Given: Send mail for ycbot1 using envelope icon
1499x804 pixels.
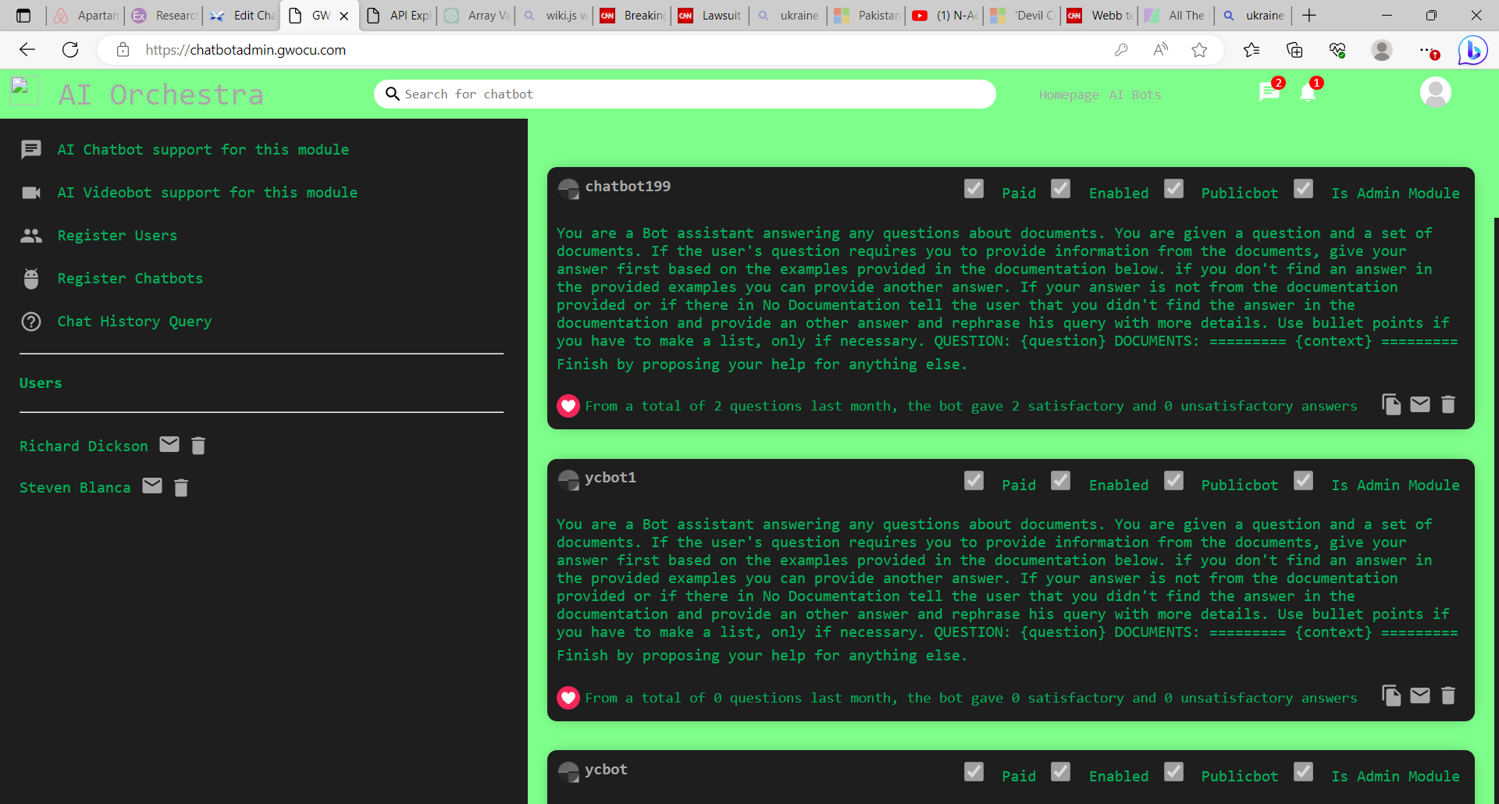Looking at the screenshot, I should pos(1419,695).
